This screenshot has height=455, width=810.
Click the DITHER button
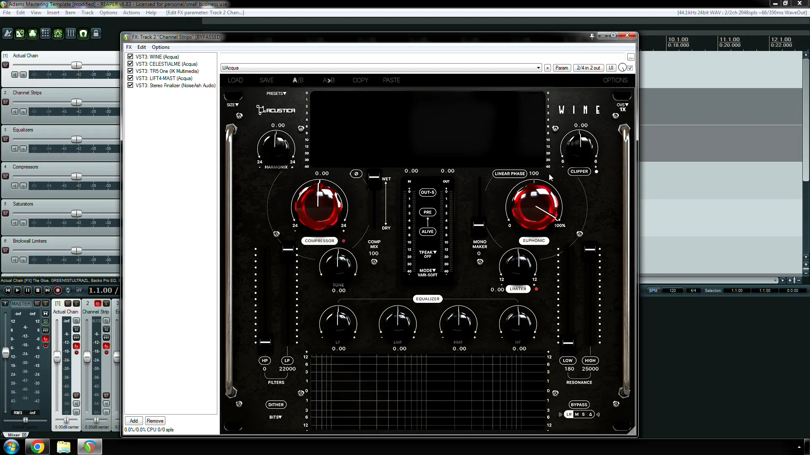click(x=276, y=405)
